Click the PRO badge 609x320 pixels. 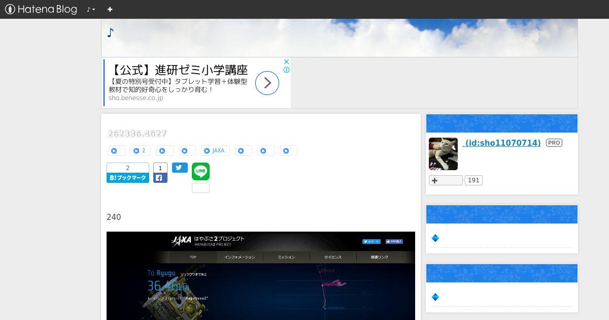click(554, 143)
